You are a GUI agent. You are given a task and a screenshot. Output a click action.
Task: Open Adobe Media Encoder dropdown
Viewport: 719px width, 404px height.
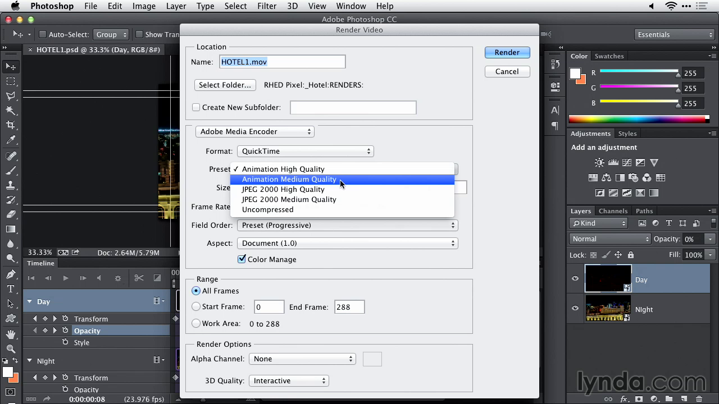click(x=254, y=131)
